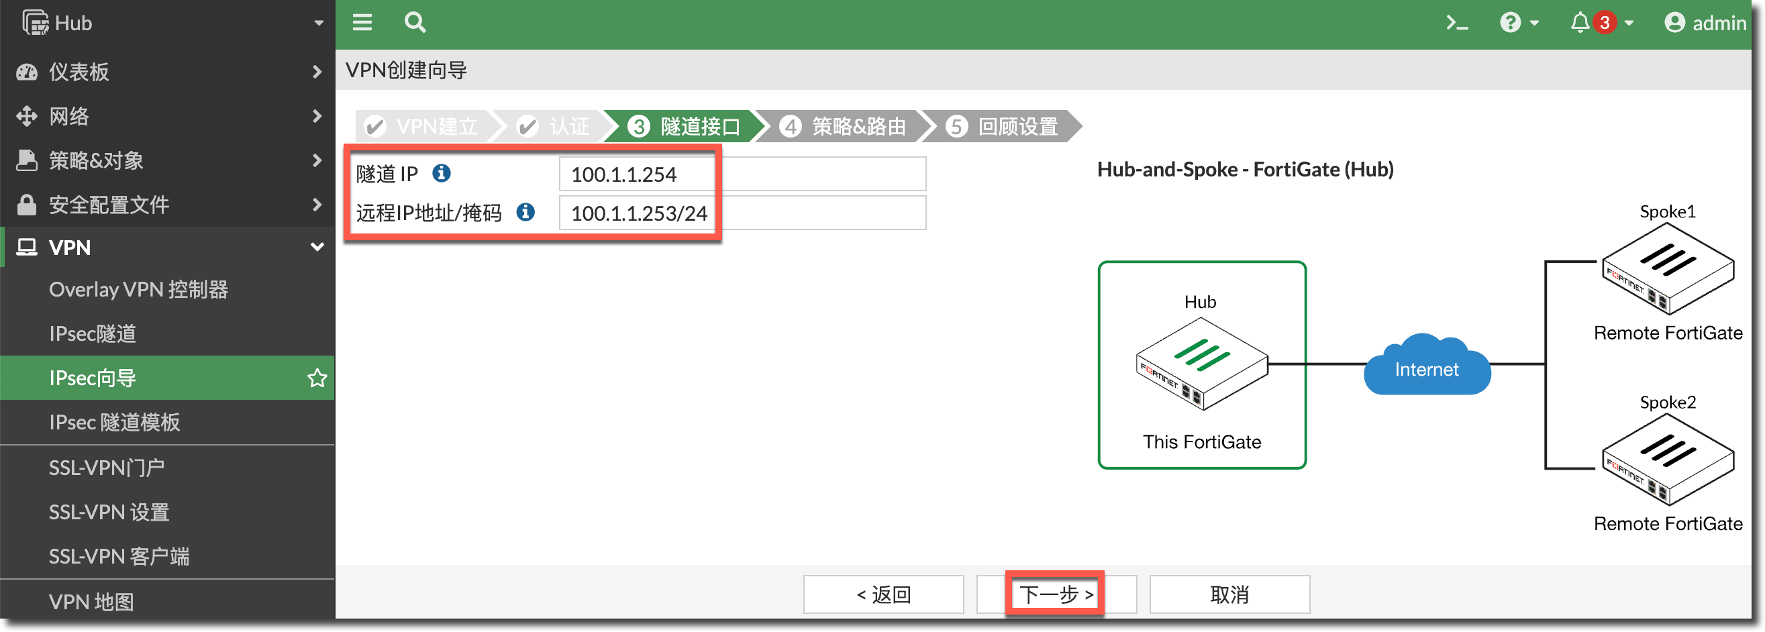Image resolution: width=1765 pixels, height=632 pixels.
Task: Click info icon beside 远程IP地址/掩码
Action: tap(525, 212)
